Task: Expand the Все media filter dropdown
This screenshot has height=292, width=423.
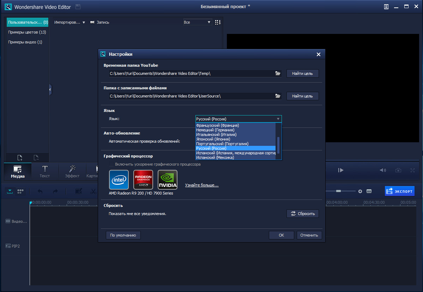Action: 209,22
